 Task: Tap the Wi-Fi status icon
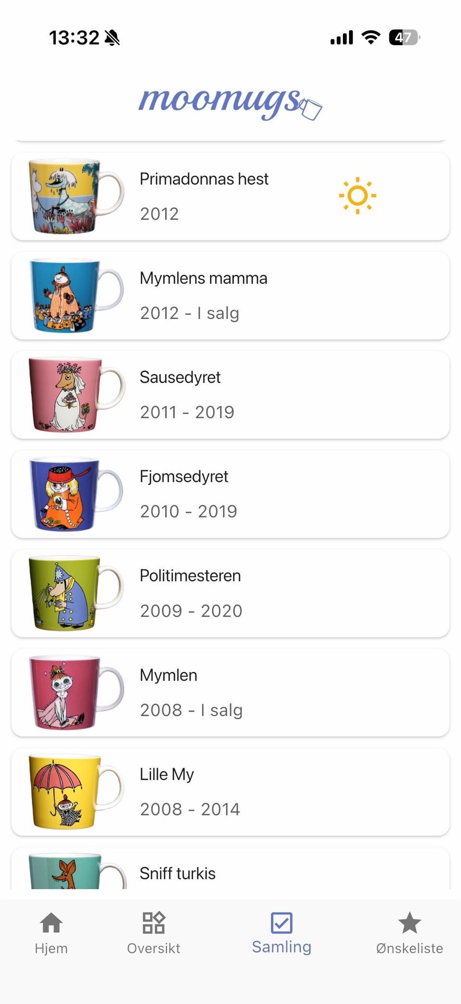tap(371, 37)
